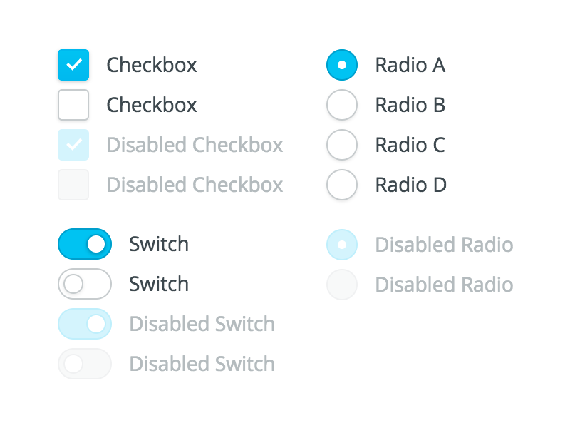Choose the Radio C circle button
The height and width of the screenshot is (428, 570).
[x=341, y=145]
